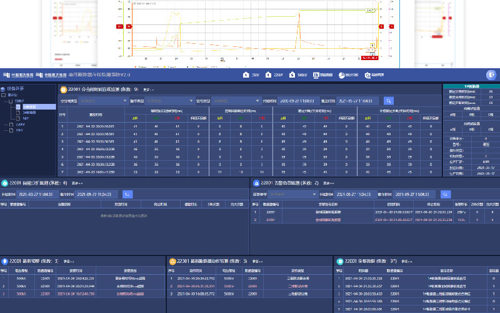Click the orange icon beside 22001 分合闸时间在线监测
This screenshot has width=500, height=313.
point(62,90)
